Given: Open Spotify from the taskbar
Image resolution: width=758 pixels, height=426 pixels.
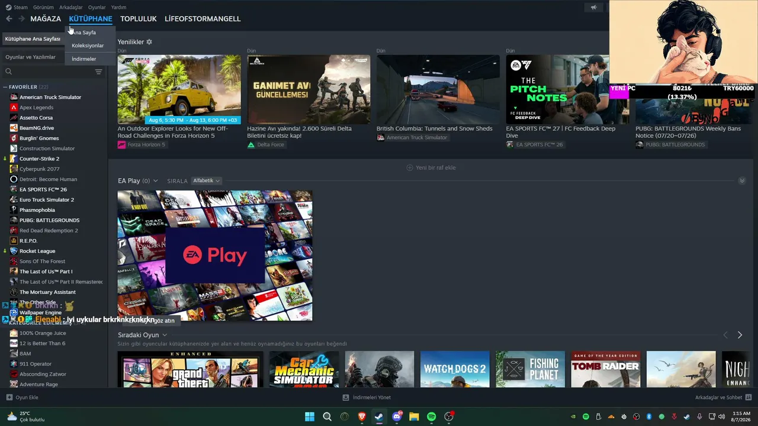Looking at the screenshot, I should coord(432,417).
